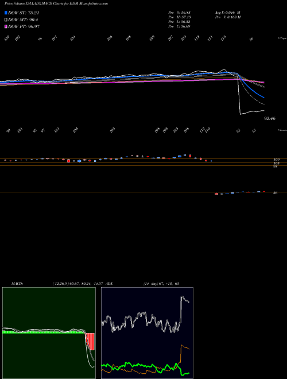The image size is (287, 379).
Task: Open the MACD histogram panel
Action: click(49, 333)
